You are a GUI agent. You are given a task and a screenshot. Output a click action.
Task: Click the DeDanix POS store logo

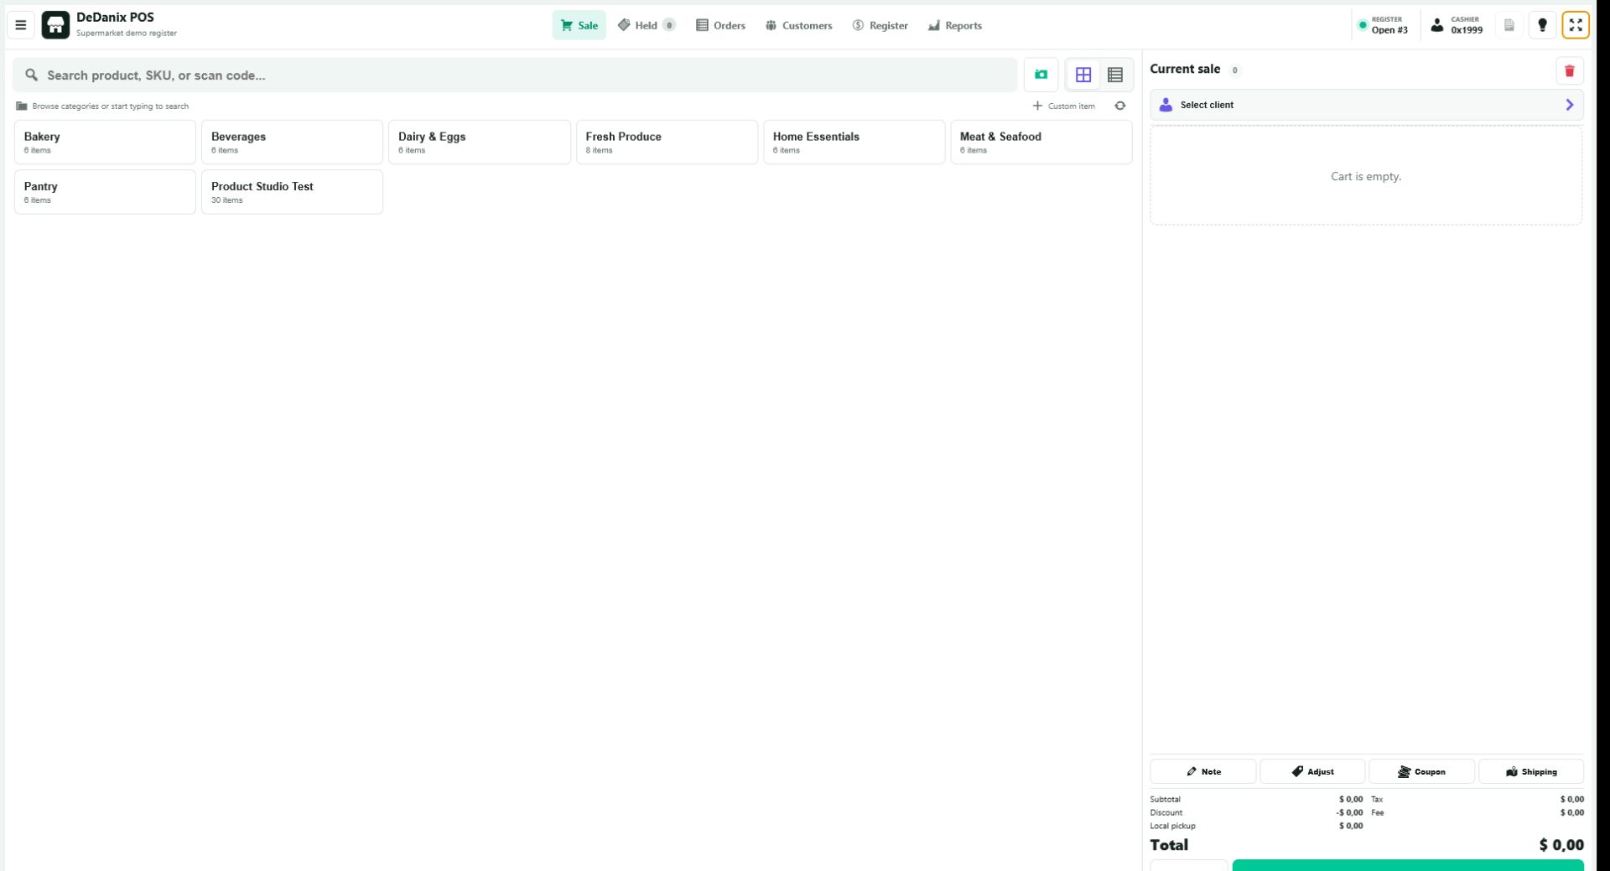(x=55, y=25)
